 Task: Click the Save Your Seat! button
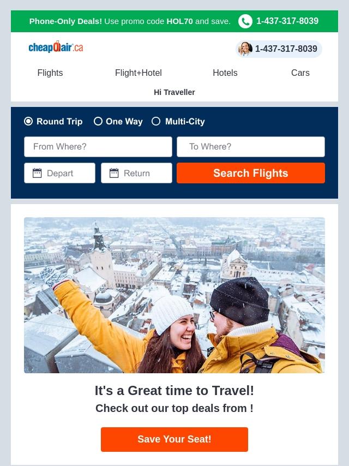(x=174, y=439)
